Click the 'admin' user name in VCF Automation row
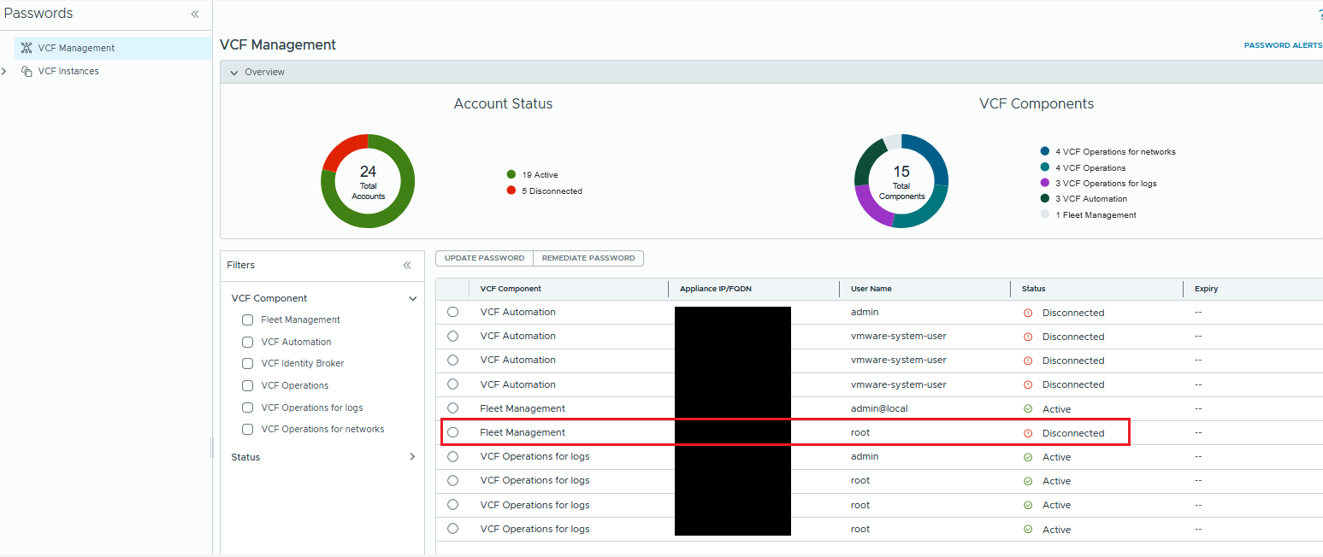This screenshot has width=1323, height=557. coord(865,312)
